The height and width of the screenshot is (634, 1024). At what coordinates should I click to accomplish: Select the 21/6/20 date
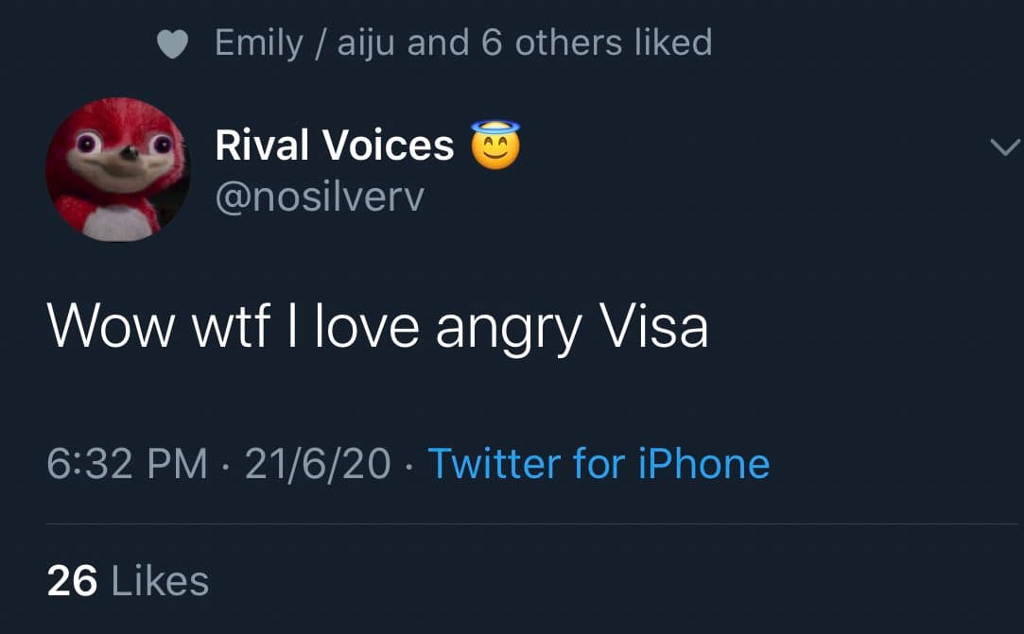coord(318,464)
